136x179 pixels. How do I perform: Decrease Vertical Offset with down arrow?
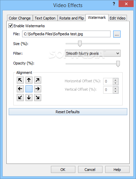click(116, 92)
